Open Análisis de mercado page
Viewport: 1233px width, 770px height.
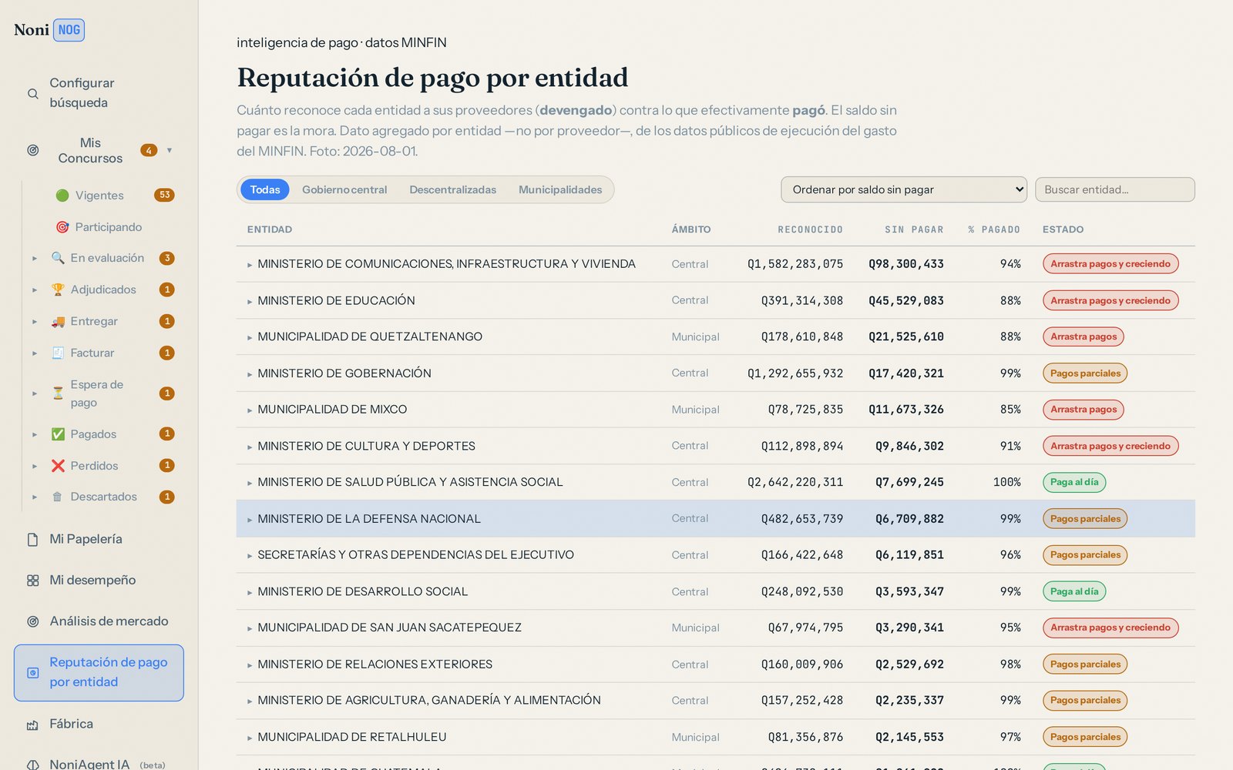coord(99,621)
